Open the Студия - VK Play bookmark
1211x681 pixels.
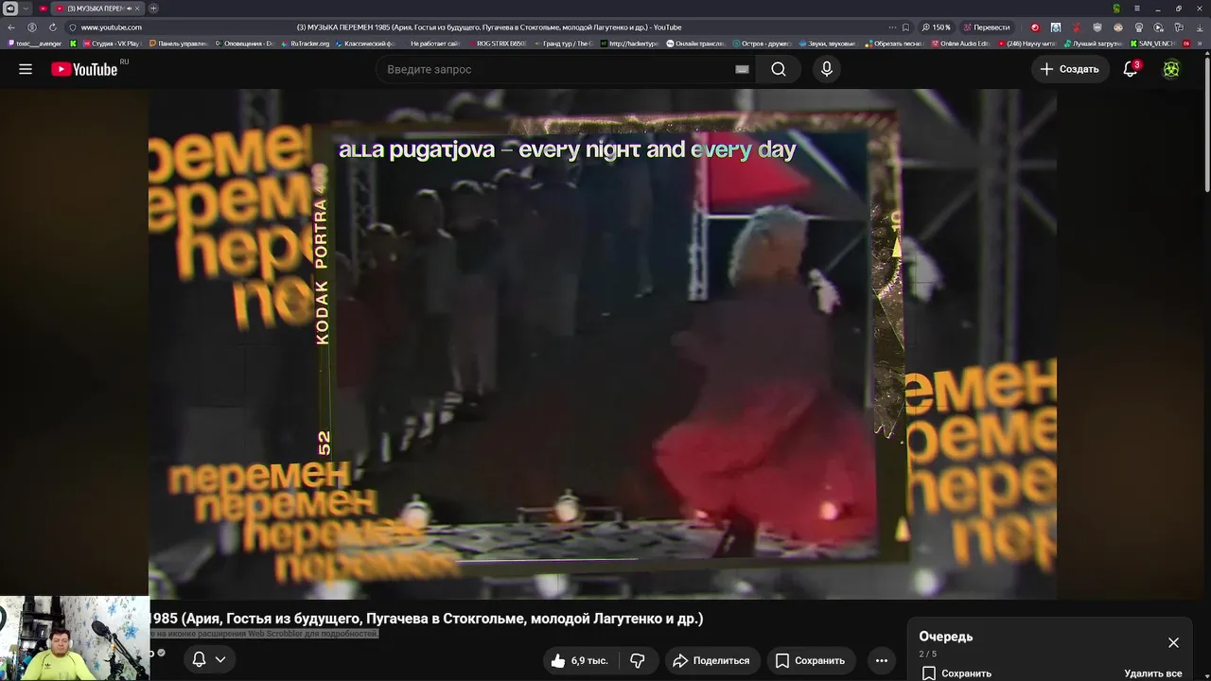pos(111,44)
